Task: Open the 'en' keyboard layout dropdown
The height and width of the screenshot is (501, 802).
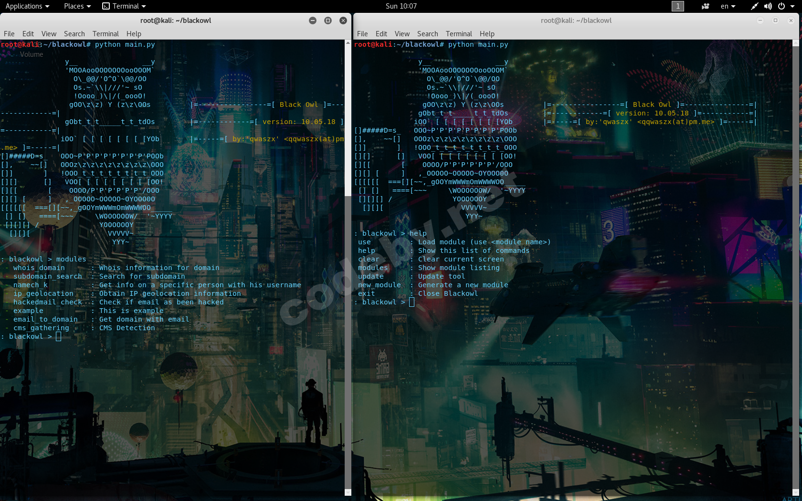Action: (728, 6)
